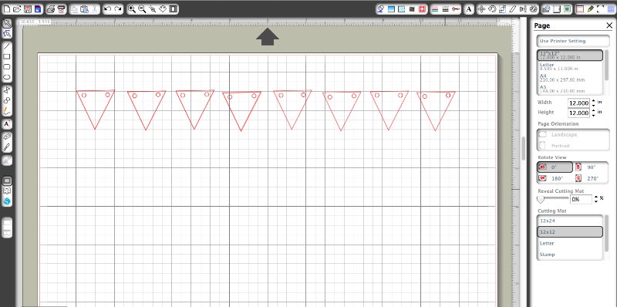Choose the 90° rotate view option
Image resolution: width=617 pixels, height=307 pixels.
tap(592, 167)
